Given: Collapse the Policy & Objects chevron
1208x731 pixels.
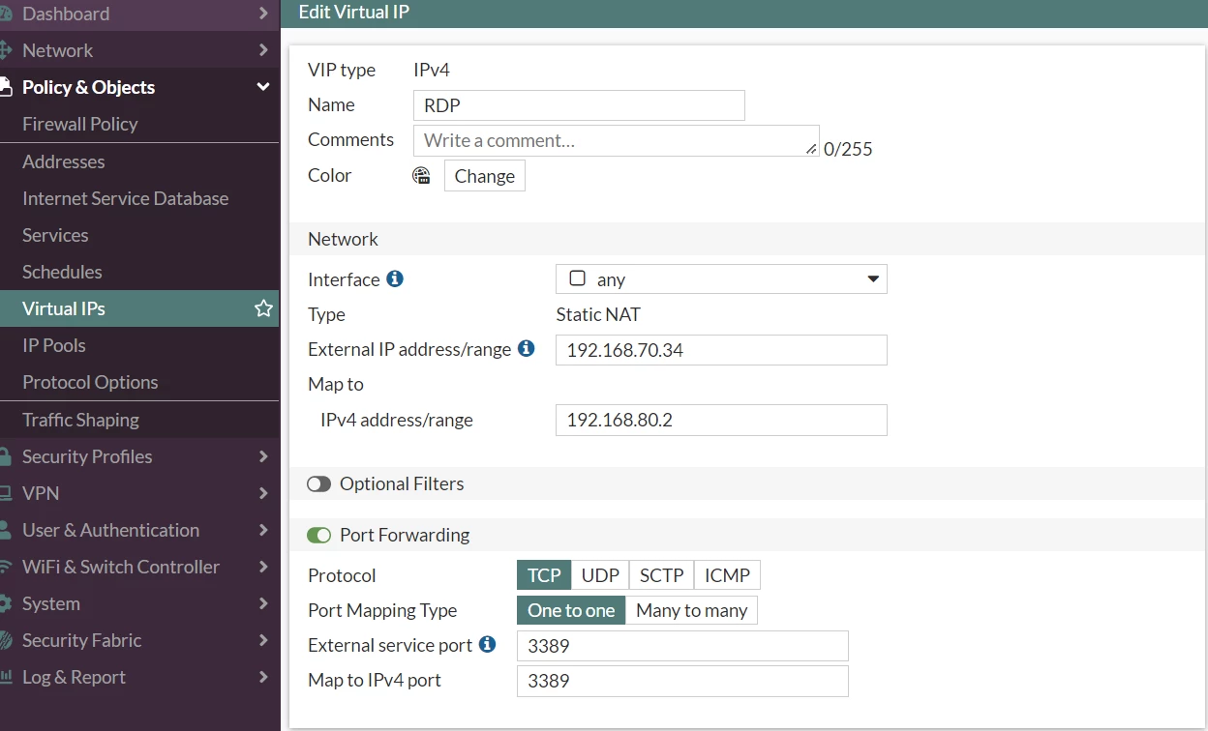Looking at the screenshot, I should (263, 87).
